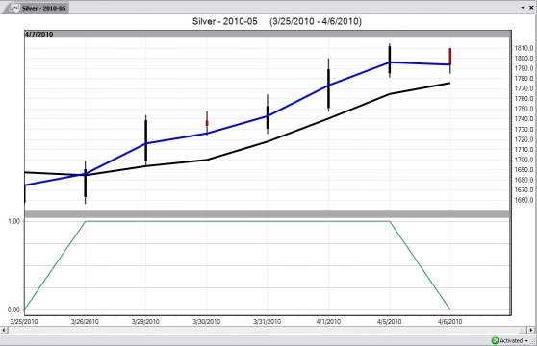This screenshot has height=346, width=537.
Task: Click the horizontal scrollbar left arrow
Action: (4, 330)
